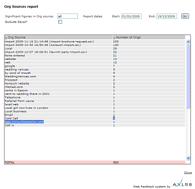Click the 'Report dates' label
The width and height of the screenshot is (195, 189).
pyautogui.click(x=93, y=16)
